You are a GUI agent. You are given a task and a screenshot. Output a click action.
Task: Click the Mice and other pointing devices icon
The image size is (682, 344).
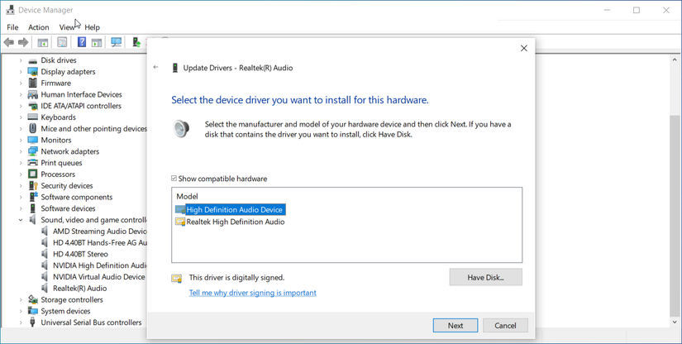pyautogui.click(x=32, y=129)
